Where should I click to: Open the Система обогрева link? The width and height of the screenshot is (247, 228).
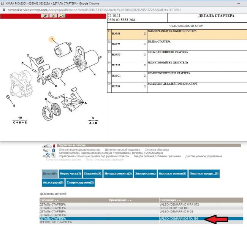157,150
